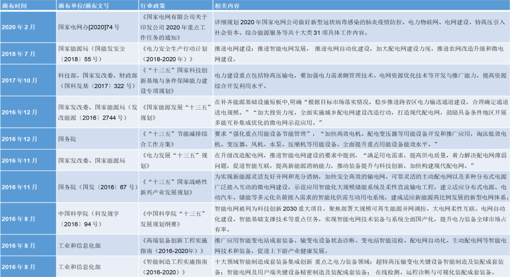Select 2016年11月 in the 国发〔2016〕67号 row
The image size is (510, 277).
[x=28, y=187]
